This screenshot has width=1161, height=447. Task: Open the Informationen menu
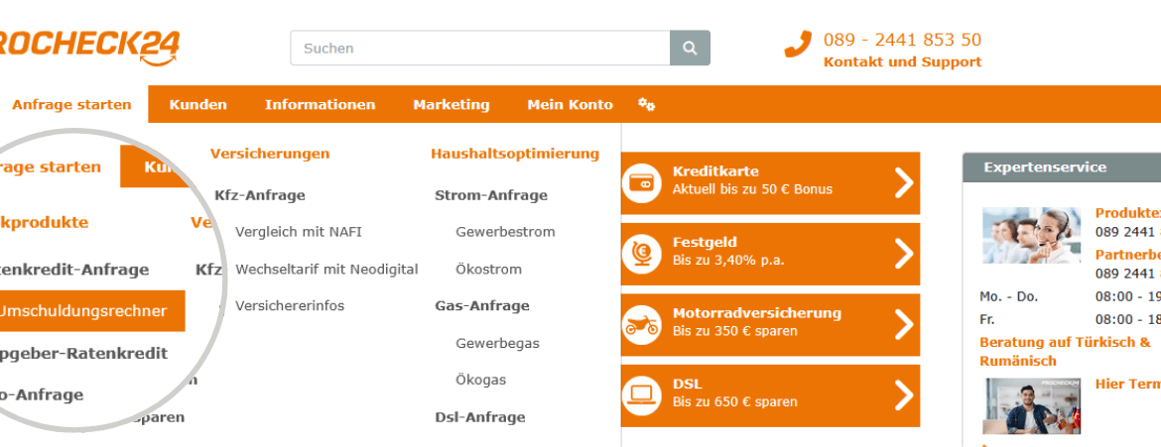pos(320,104)
